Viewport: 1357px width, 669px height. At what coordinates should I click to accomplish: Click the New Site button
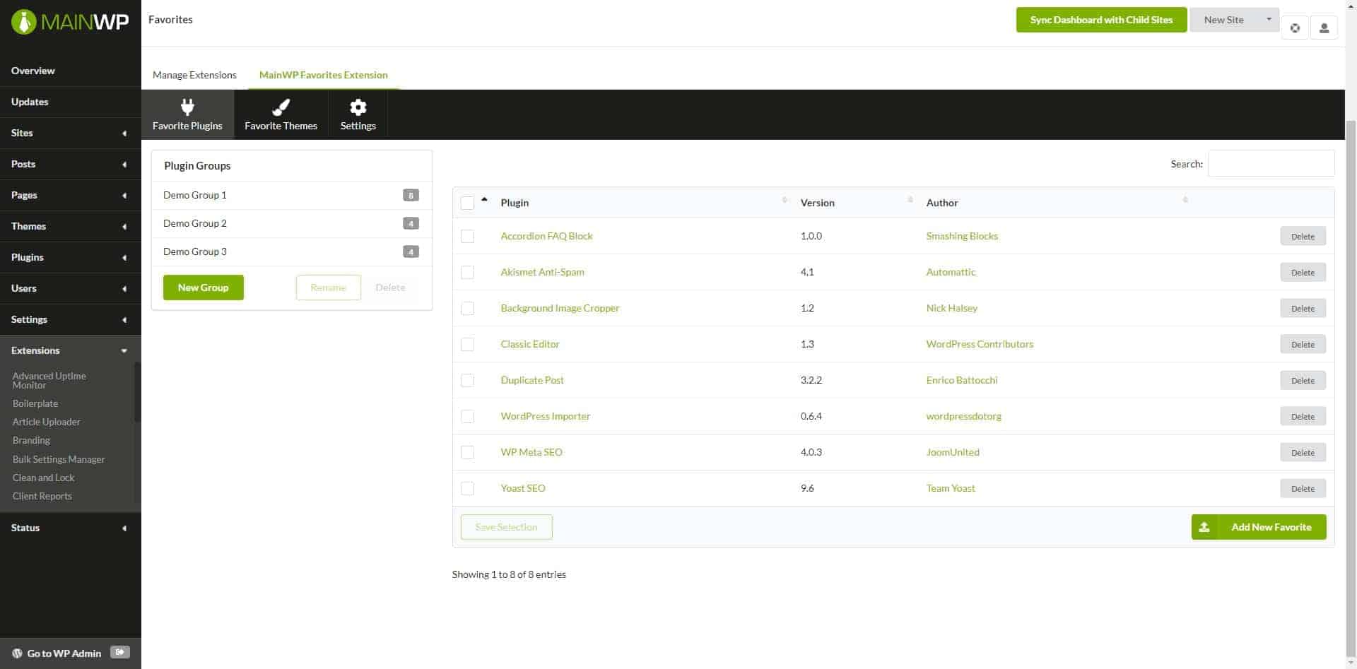click(1224, 20)
